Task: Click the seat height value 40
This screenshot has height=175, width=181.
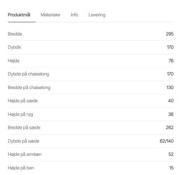Action: [171, 101]
